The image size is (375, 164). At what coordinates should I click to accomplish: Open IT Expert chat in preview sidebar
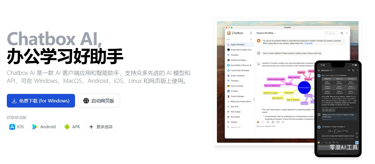tap(240, 91)
